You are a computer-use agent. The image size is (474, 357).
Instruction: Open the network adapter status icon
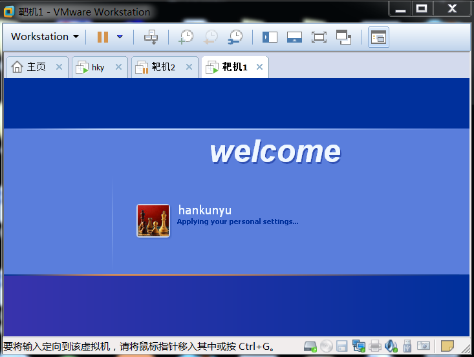point(358,346)
